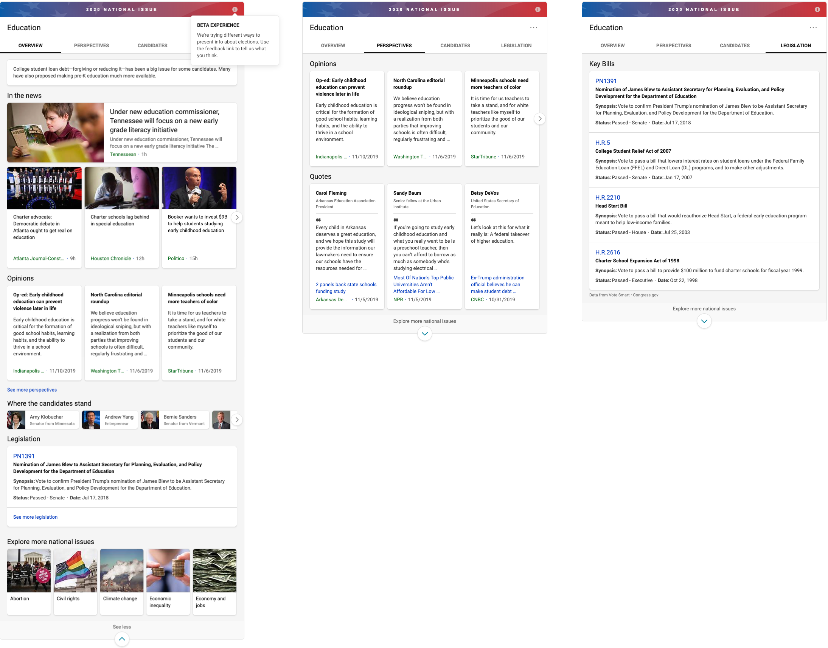The width and height of the screenshot is (828, 648).
Task: Open the overflow menu on the Legislation card
Action: pos(813,27)
